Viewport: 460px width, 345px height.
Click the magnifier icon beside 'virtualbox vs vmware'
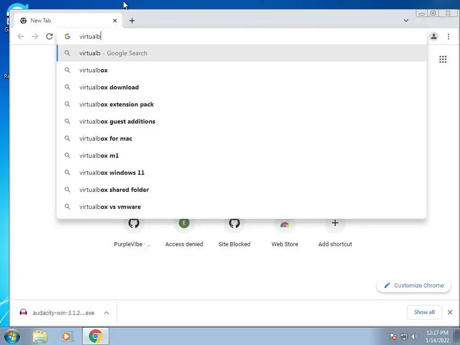67,207
